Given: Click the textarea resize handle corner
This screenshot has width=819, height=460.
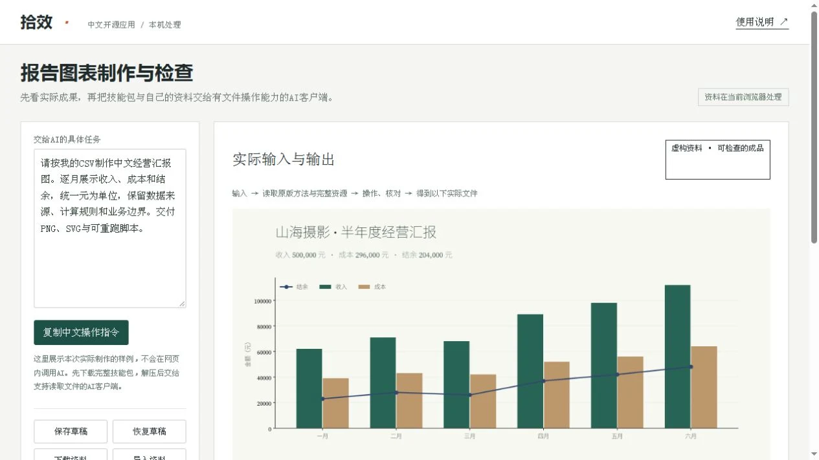Looking at the screenshot, I should 182,304.
